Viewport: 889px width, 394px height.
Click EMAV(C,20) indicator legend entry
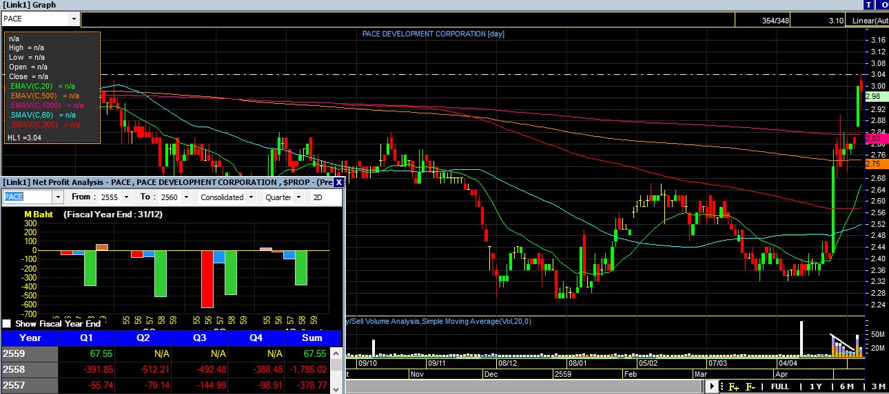tap(42, 86)
